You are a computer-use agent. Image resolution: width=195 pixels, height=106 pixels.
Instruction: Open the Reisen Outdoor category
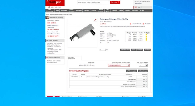[101, 11]
